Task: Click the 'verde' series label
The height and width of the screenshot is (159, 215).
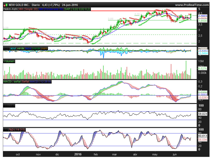Action: click(x=21, y=48)
